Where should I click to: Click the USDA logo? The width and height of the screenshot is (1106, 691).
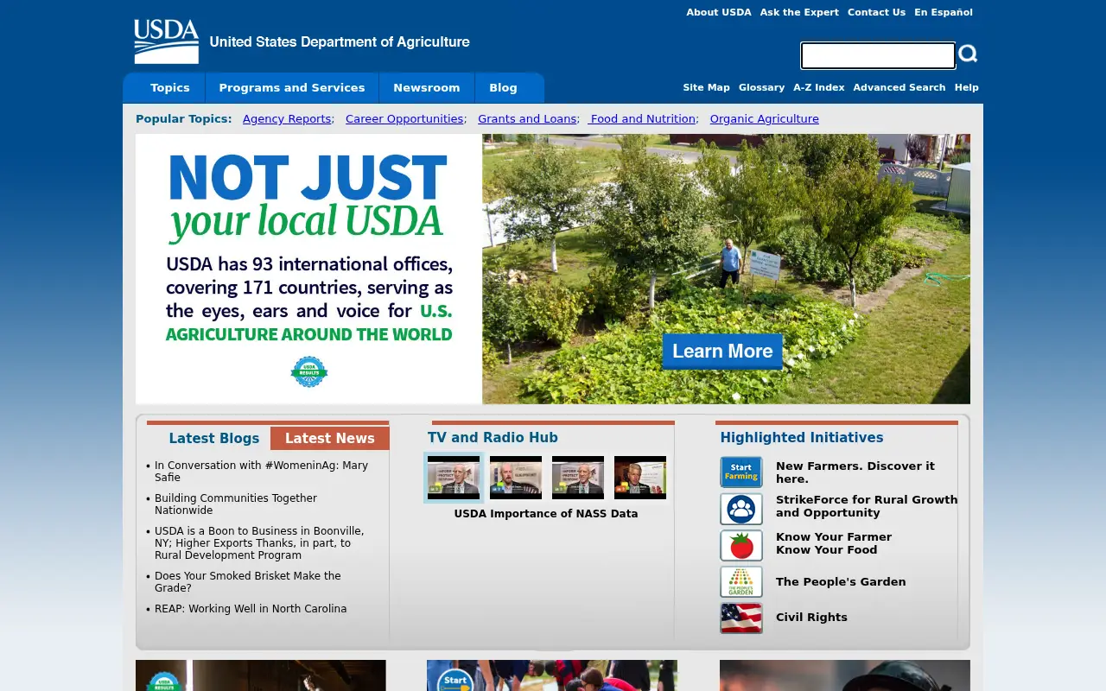pyautogui.click(x=167, y=41)
